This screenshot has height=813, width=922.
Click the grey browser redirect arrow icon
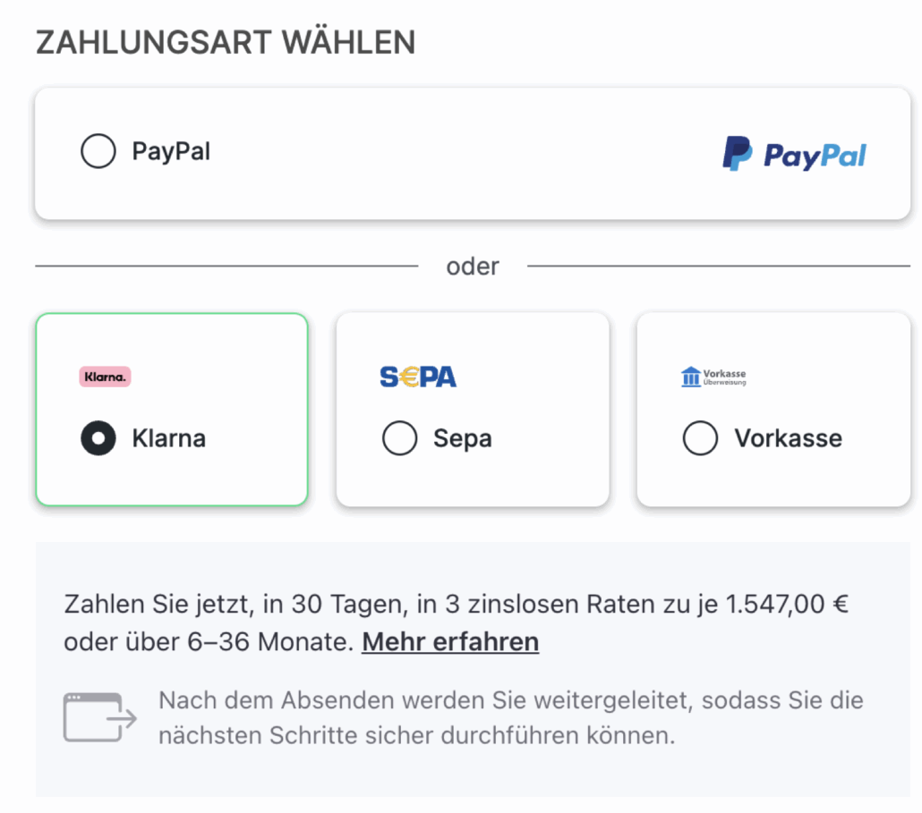[99, 716]
